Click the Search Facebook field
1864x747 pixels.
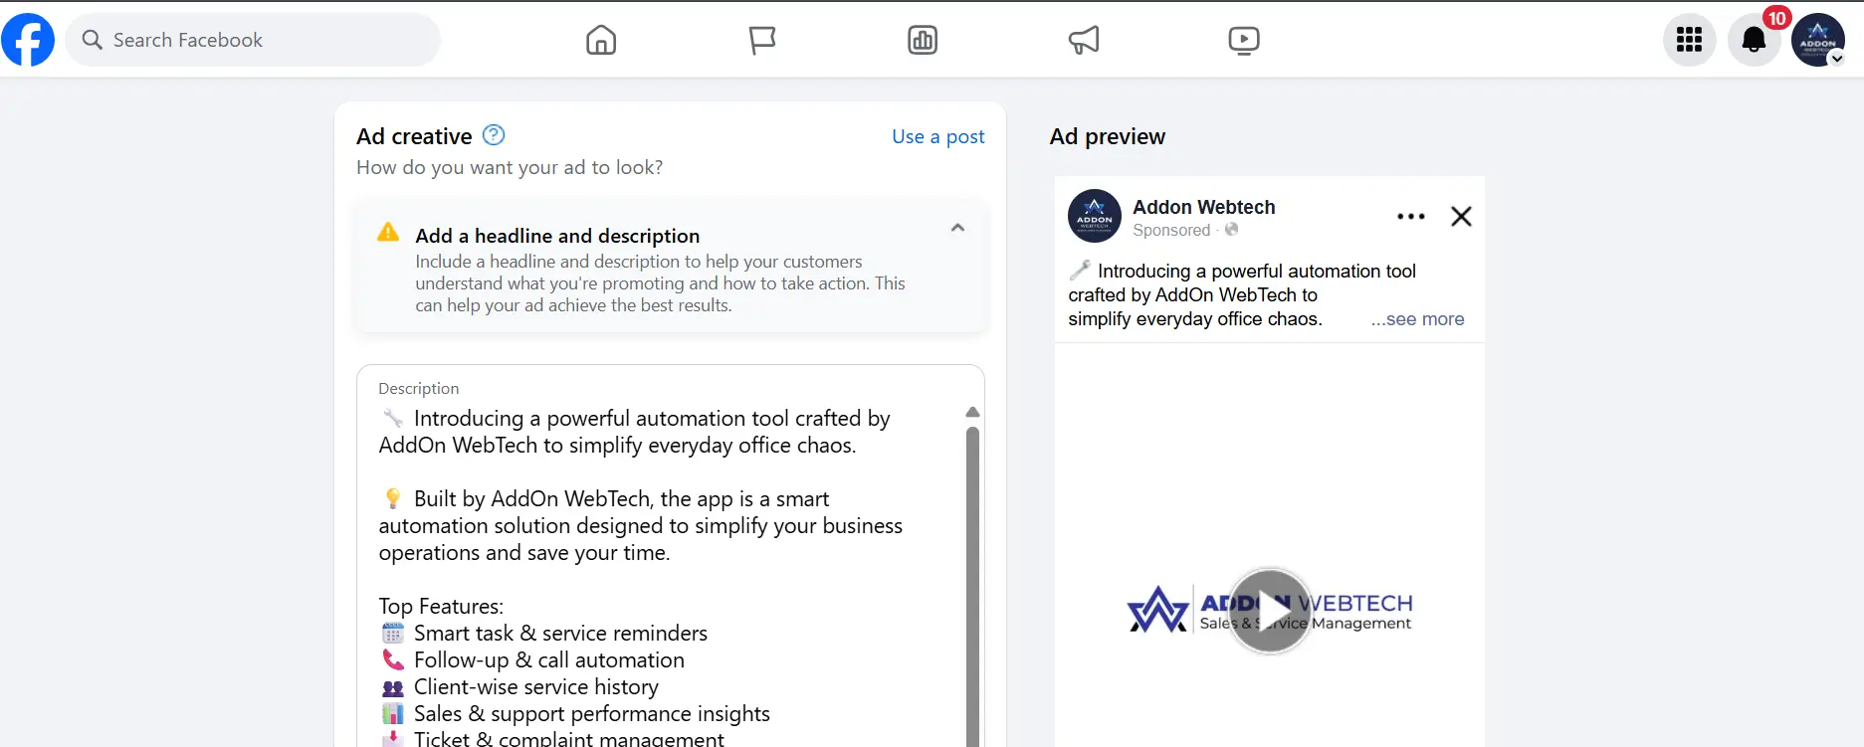[253, 40]
